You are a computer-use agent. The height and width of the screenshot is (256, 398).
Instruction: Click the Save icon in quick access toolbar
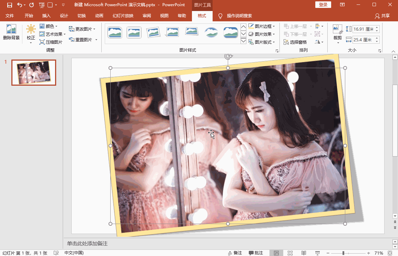10,5
